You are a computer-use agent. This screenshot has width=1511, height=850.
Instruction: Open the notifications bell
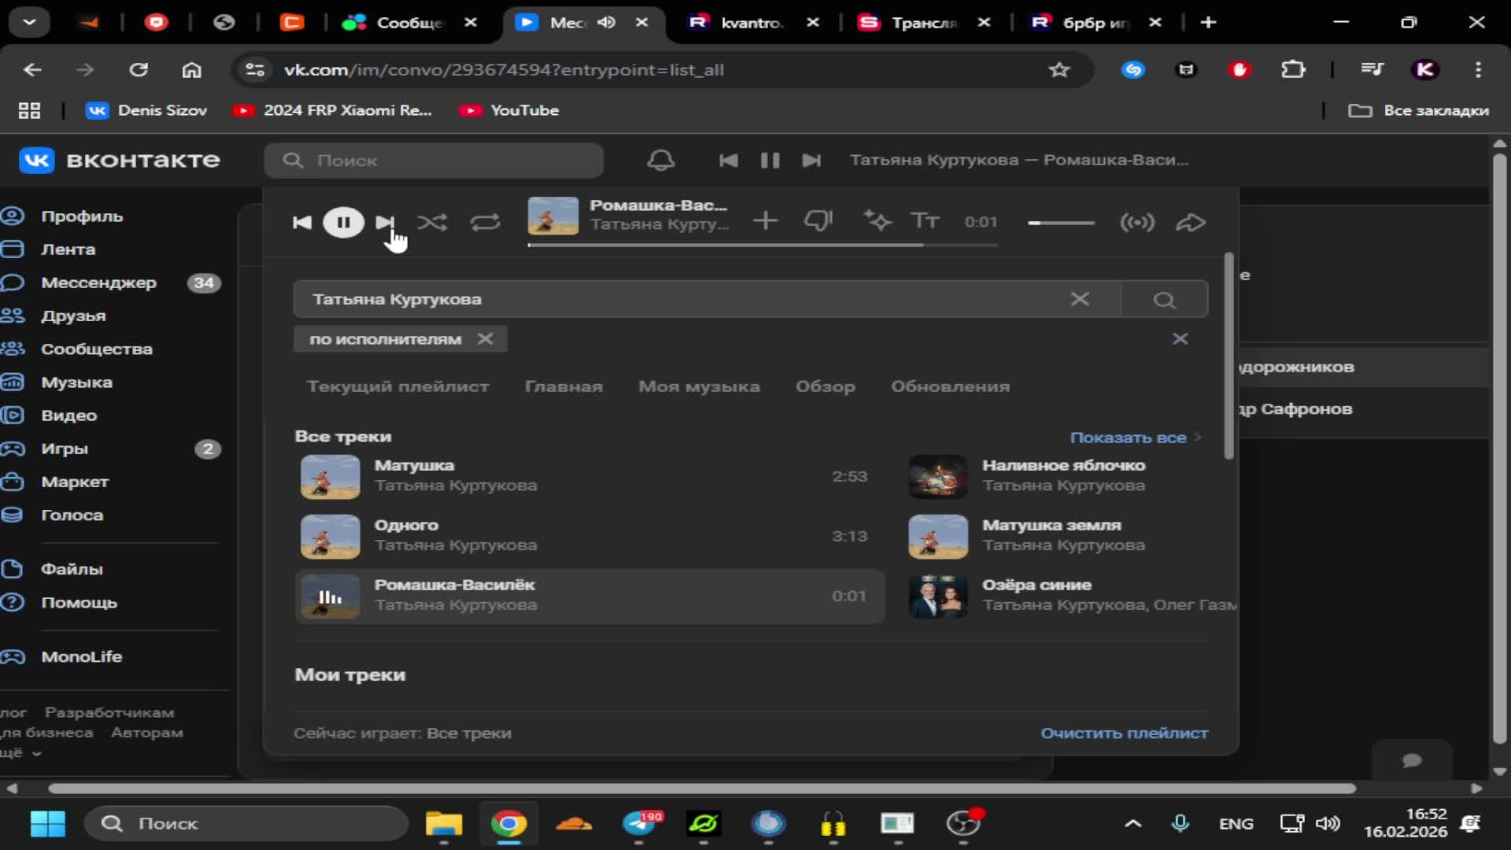point(660,161)
